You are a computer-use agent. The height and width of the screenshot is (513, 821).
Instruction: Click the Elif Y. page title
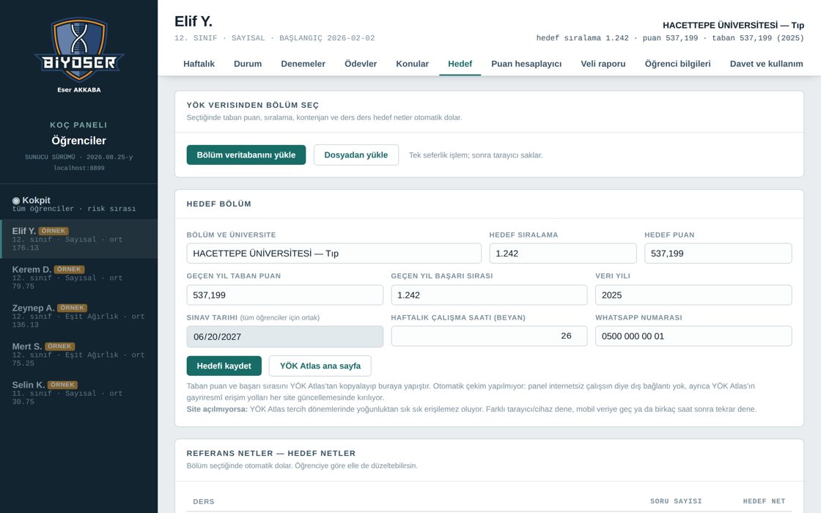(194, 21)
